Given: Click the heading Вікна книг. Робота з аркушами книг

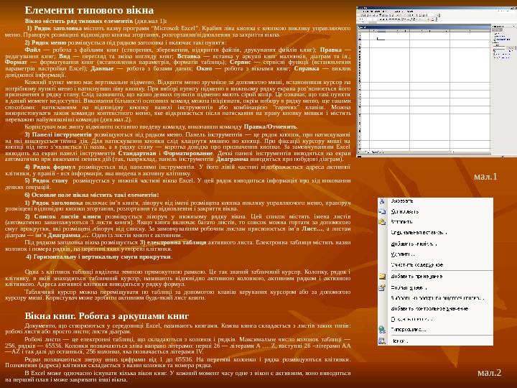Looking at the screenshot, I should 107,316.
